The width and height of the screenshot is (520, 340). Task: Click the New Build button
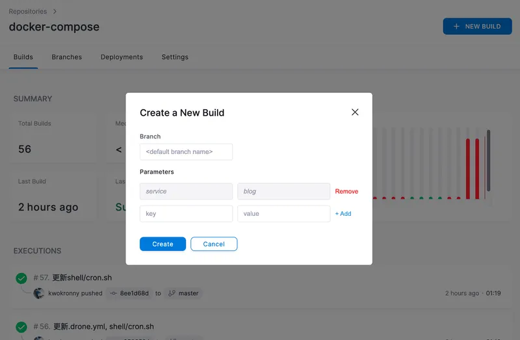point(477,27)
